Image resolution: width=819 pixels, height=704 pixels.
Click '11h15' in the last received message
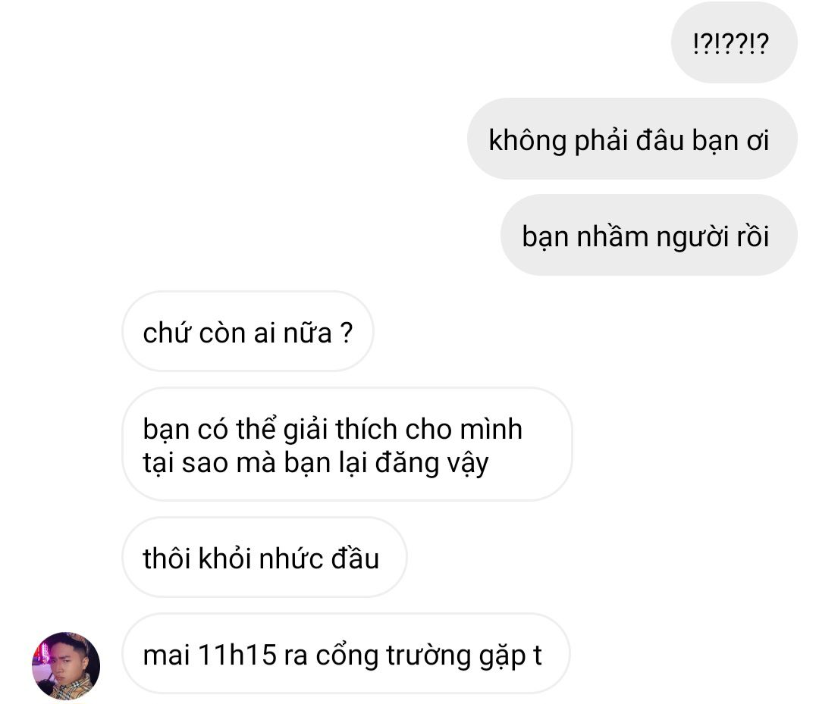pyautogui.click(x=237, y=655)
